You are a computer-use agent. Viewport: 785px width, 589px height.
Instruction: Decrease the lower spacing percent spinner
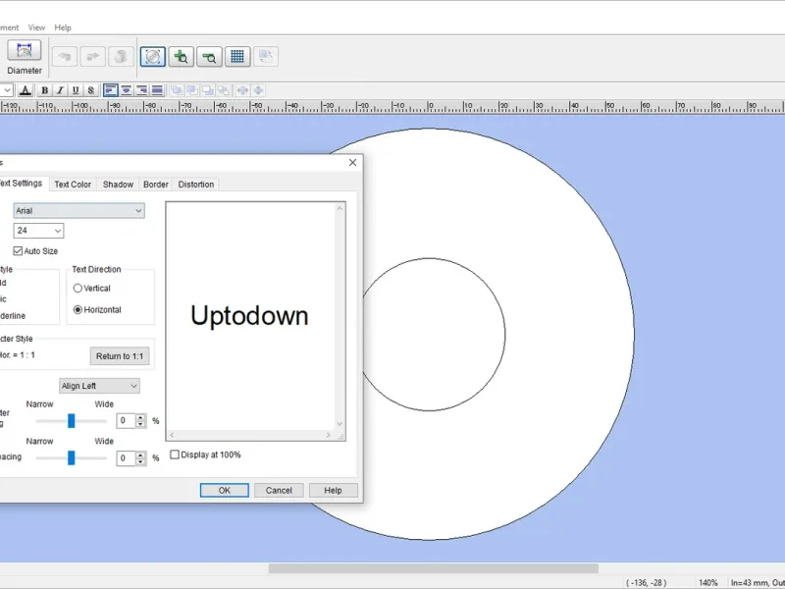click(x=140, y=461)
